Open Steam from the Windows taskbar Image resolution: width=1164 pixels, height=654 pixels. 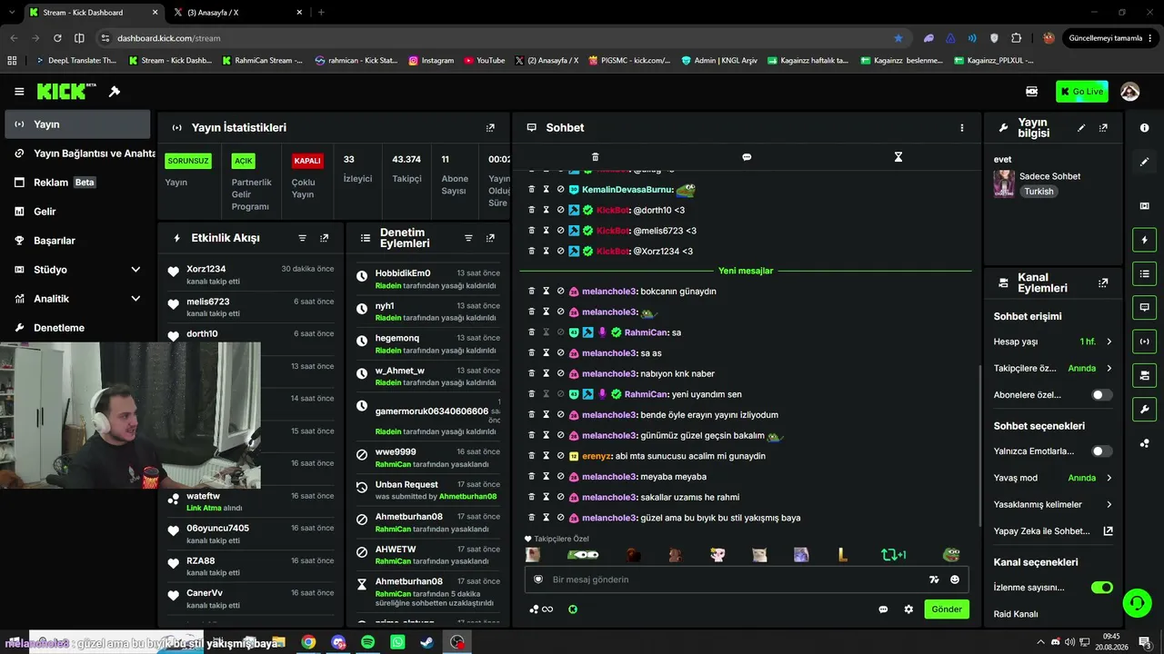(x=426, y=642)
